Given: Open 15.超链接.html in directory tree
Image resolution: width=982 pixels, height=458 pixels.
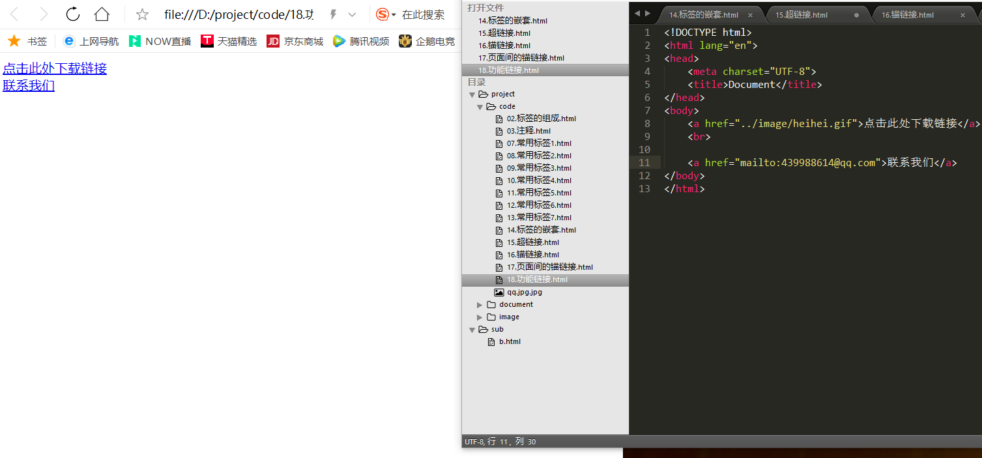Looking at the screenshot, I should 533,242.
